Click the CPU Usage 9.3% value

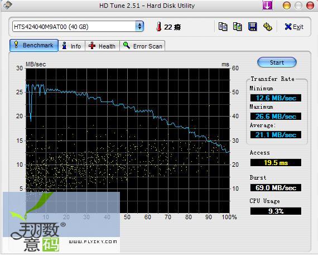[x=276, y=211]
